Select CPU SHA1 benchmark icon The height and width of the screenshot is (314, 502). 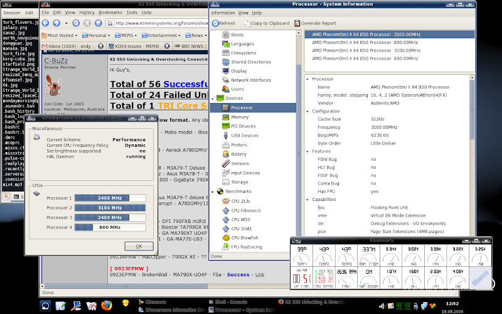[x=226, y=229]
